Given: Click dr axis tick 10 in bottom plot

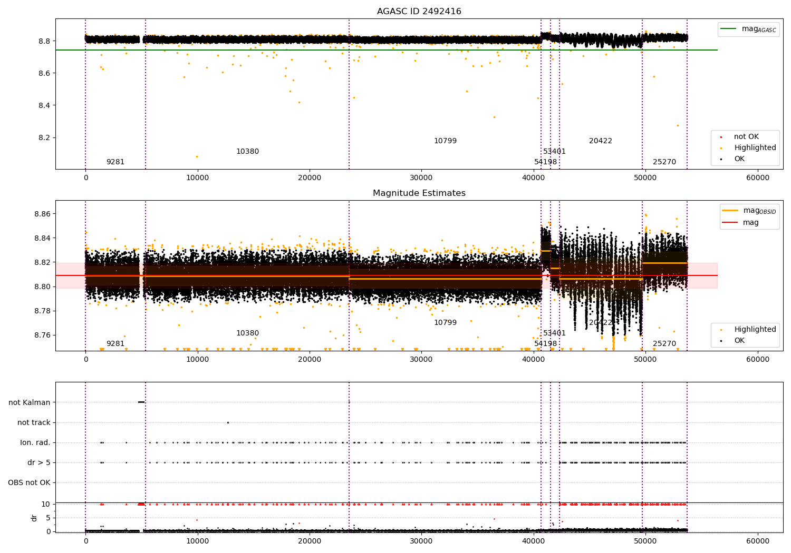Looking at the screenshot, I should coord(46,505).
